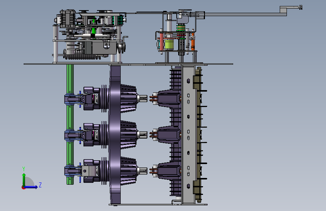Select the coiled spring under the left mechanism
This screenshot has height=211, width=326.
82,55
